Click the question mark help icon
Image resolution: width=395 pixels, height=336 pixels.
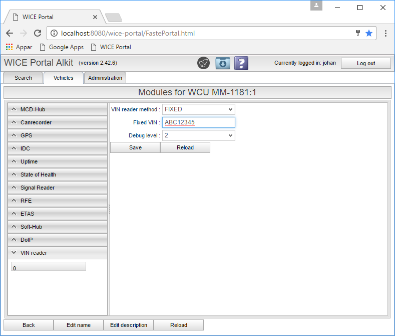241,63
